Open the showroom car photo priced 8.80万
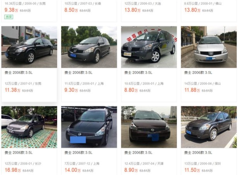The image size is (240, 175). [x=149, y=47]
